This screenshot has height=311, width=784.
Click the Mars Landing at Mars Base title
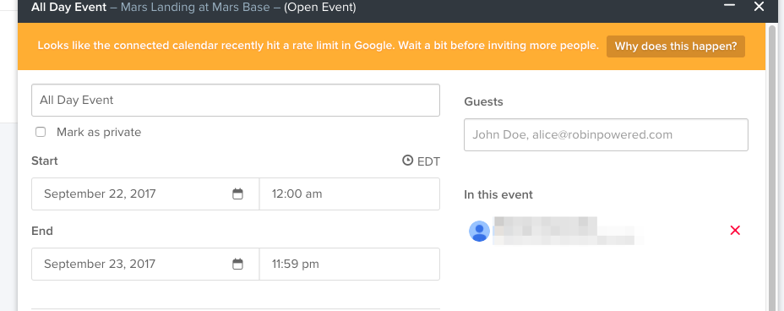point(195,8)
